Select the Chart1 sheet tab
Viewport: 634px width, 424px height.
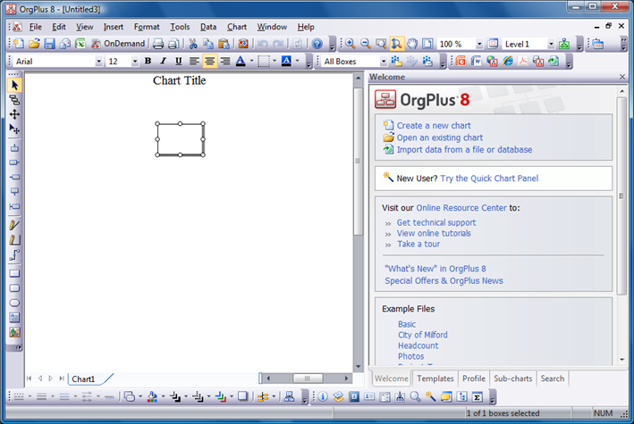[83, 378]
